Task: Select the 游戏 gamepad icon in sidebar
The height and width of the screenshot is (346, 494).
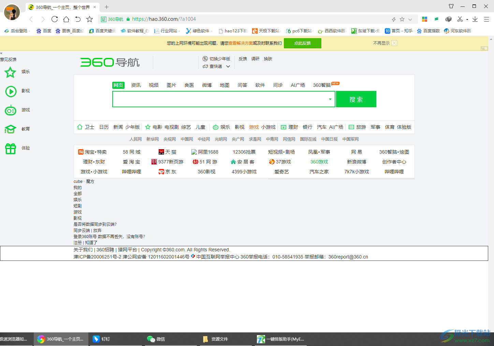Action: [x=11, y=110]
